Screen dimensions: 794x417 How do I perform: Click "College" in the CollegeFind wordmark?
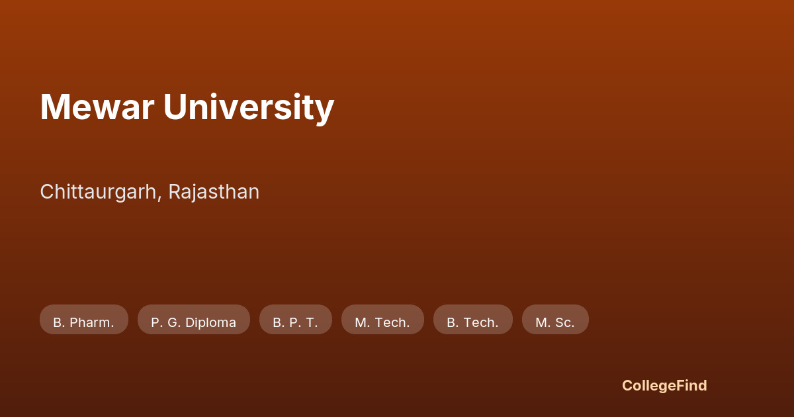[648, 386]
